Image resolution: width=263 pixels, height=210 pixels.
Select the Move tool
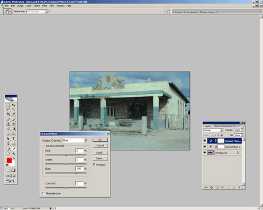(x=13, y=105)
